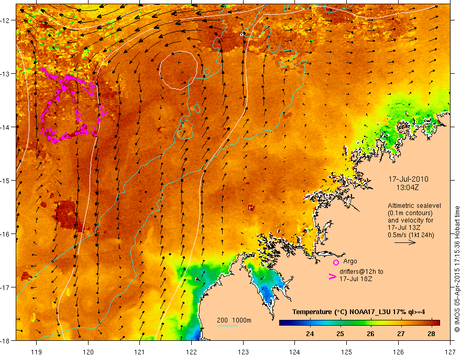
Task: Click the '0.5m/s (1kt 24h)' label
Action: [x=411, y=235]
